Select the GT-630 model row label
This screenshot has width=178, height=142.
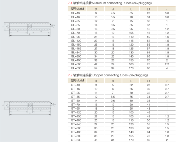[x=76, y=140]
